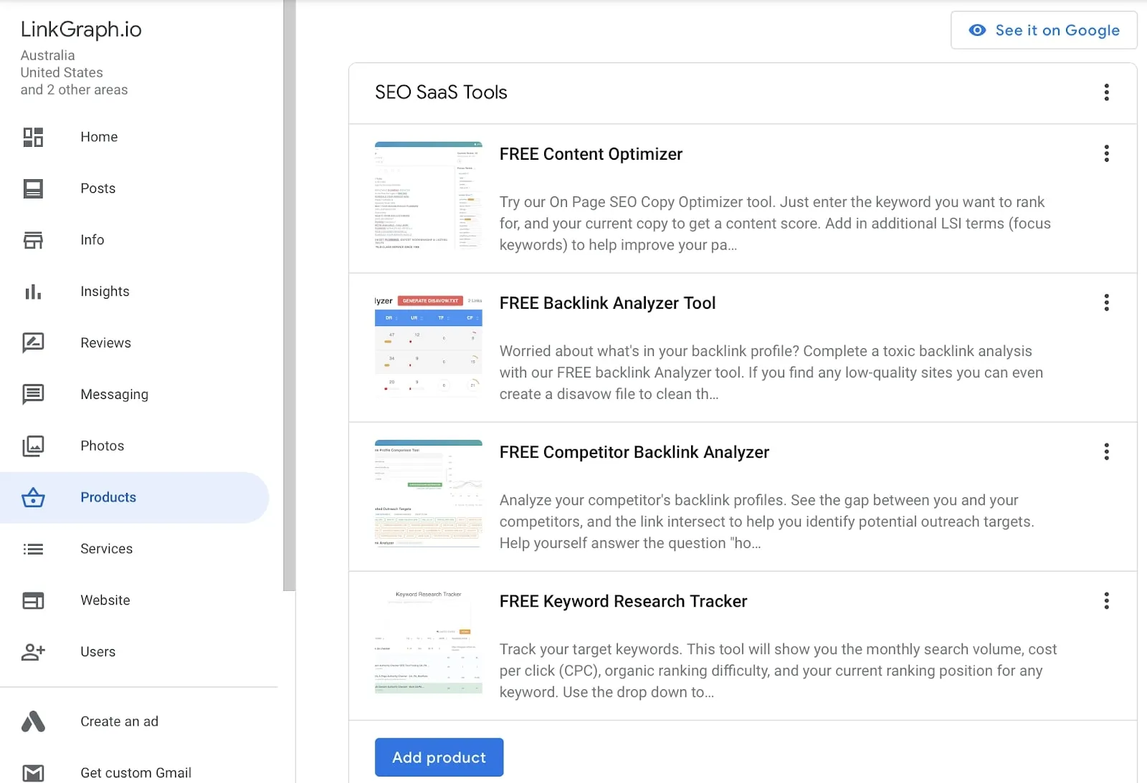Open the Website section

(105, 601)
